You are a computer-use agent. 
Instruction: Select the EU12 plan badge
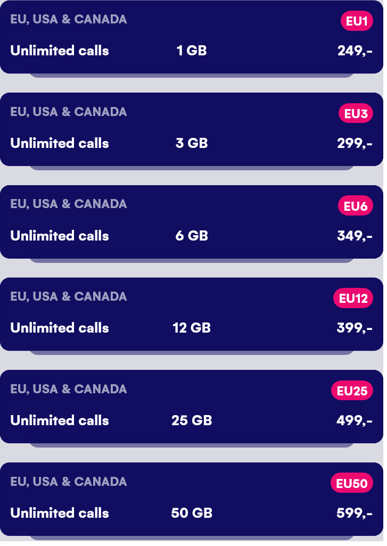(353, 298)
